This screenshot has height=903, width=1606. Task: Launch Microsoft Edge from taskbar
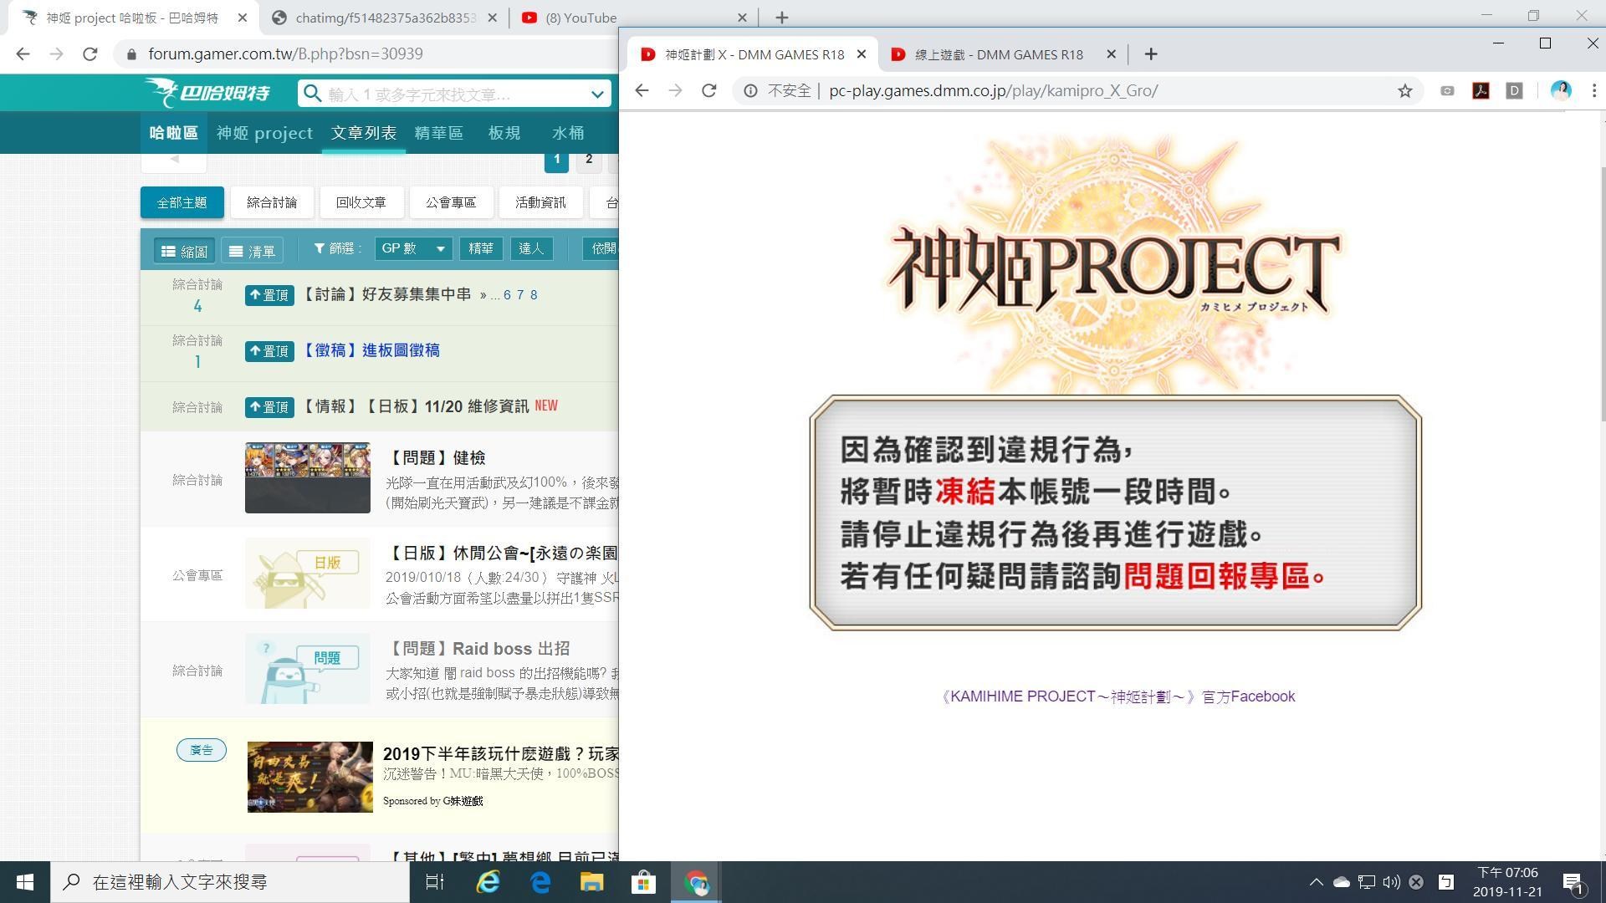[540, 882]
